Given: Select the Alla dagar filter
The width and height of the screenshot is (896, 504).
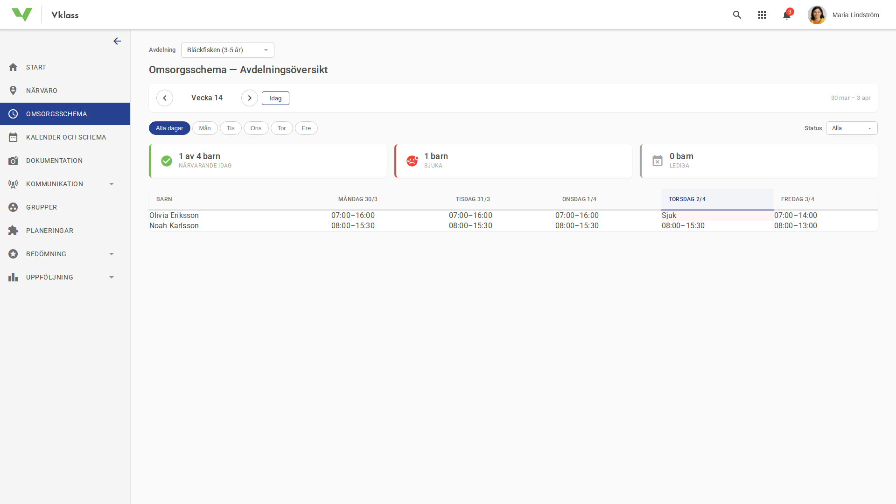Looking at the screenshot, I should (169, 128).
